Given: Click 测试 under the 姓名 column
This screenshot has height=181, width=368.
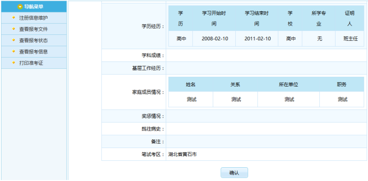Looking at the screenshot, I should point(192,99).
